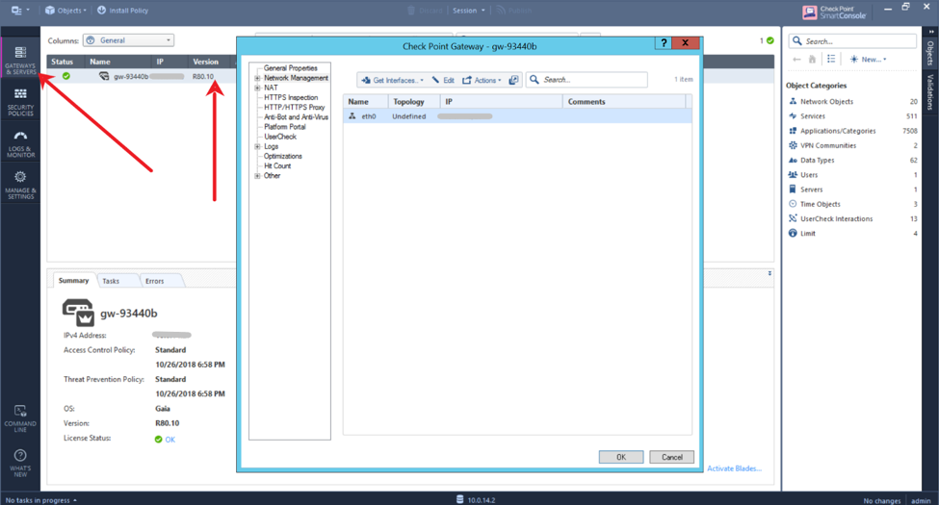This screenshot has height=505, width=939.
Task: Switch to the Validations side tab
Action: tap(930, 92)
